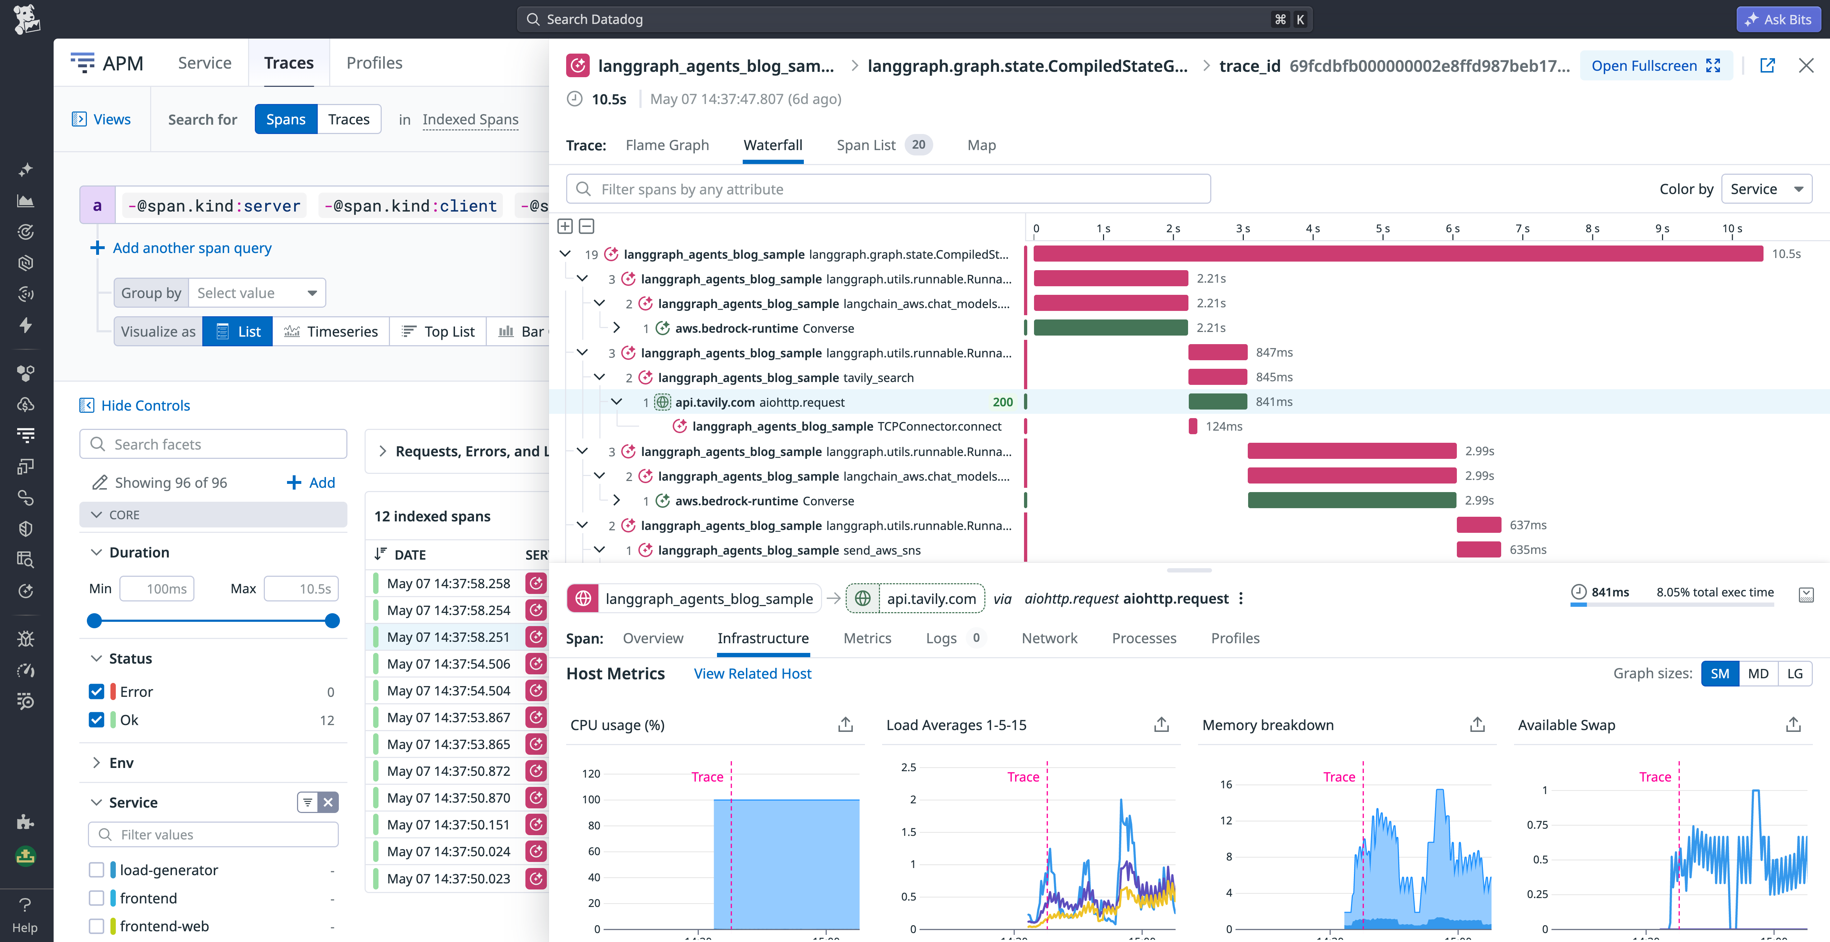This screenshot has height=942, width=1830.
Task: Switch to the trace Map tab
Action: (x=981, y=145)
